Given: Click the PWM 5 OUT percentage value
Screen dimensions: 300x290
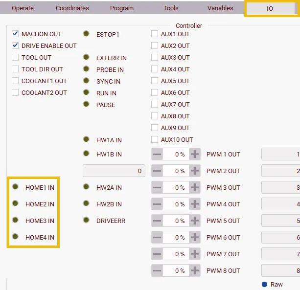Looking at the screenshot, I should coord(176,221).
